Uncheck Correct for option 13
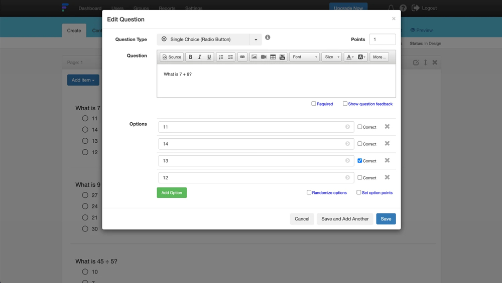502x283 pixels. 359,161
